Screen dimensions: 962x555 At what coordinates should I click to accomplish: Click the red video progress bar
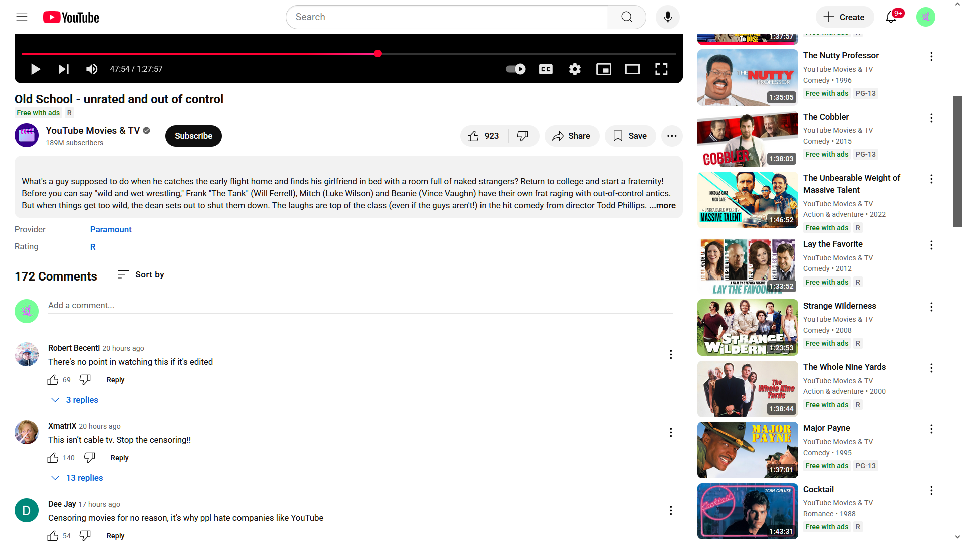200,53
